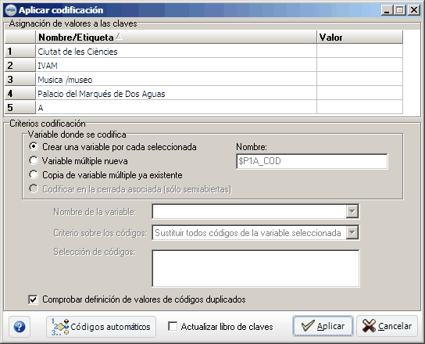This screenshot has width=425, height=344.
Task: Select the 'IVAM' row
Action: tap(177, 66)
